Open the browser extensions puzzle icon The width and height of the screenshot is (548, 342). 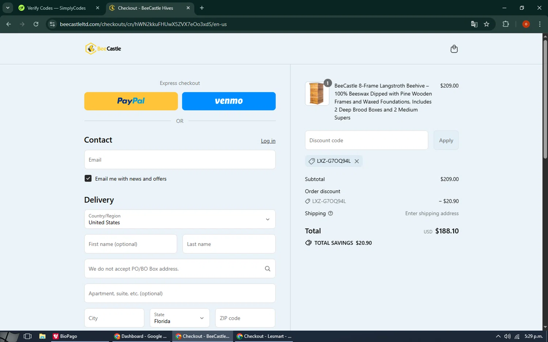506,24
